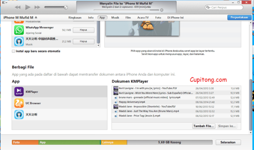Open search options magnifier dropdown

tap(208, 7)
